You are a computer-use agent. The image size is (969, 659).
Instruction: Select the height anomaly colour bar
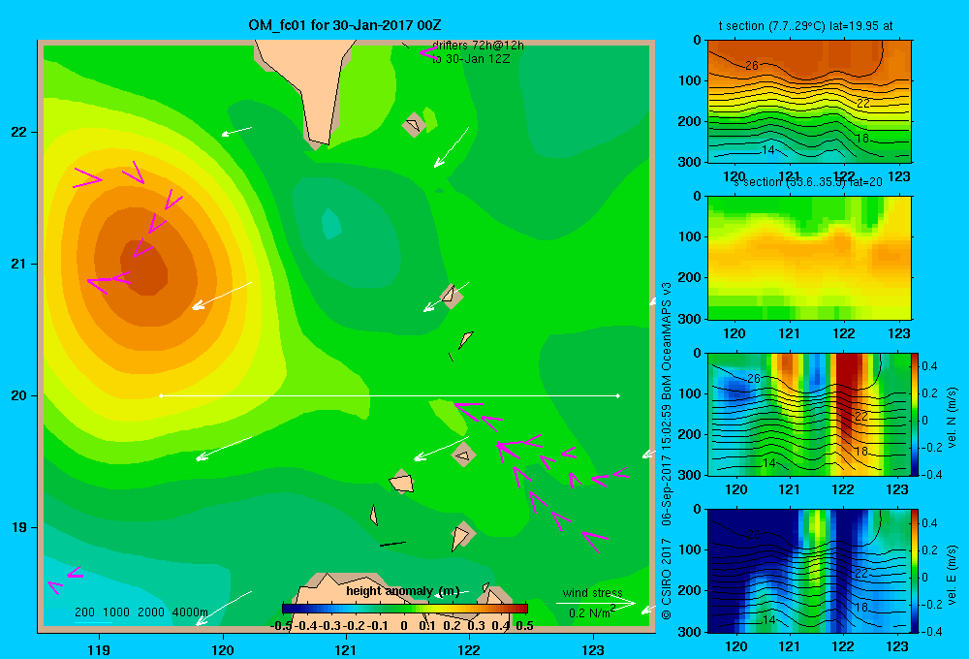[x=404, y=609]
